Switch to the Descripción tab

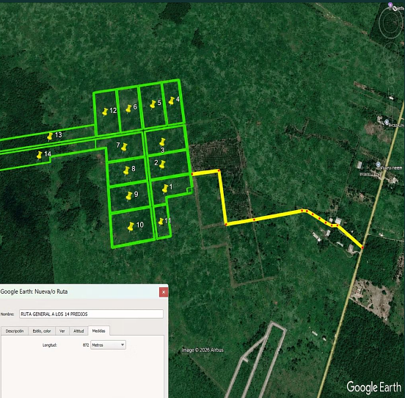(x=15, y=331)
